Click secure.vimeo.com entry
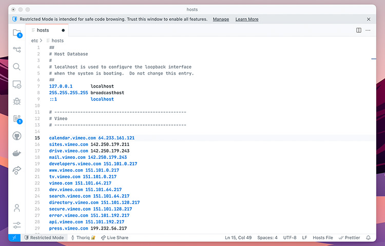Viewport: 385px width, 246px height. (70, 209)
